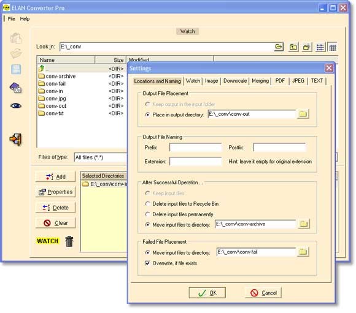
Task: Confirm settings with OK button
Action: tap(207, 293)
